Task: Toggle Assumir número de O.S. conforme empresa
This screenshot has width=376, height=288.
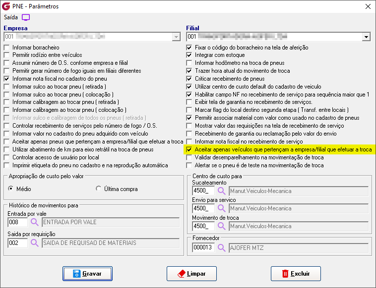Action: [x=7, y=63]
